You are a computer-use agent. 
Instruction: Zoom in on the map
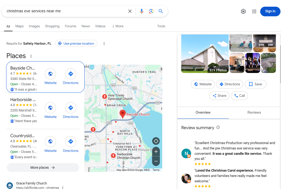[x=156, y=152]
